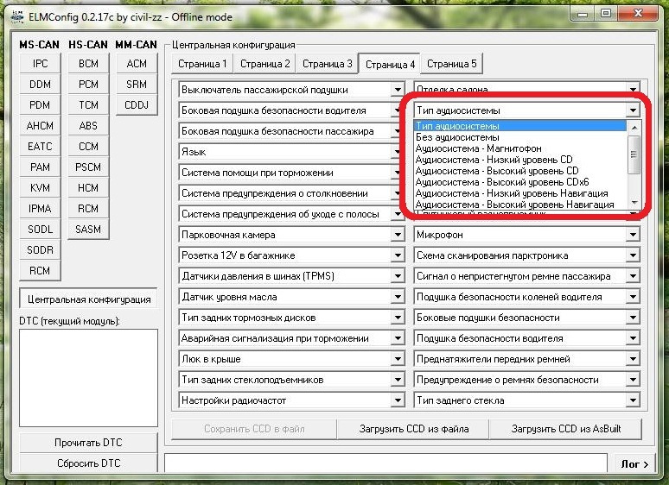This screenshot has height=485, width=669.
Task: Open the 'Люк в крыше' dropdown
Action: point(397,359)
